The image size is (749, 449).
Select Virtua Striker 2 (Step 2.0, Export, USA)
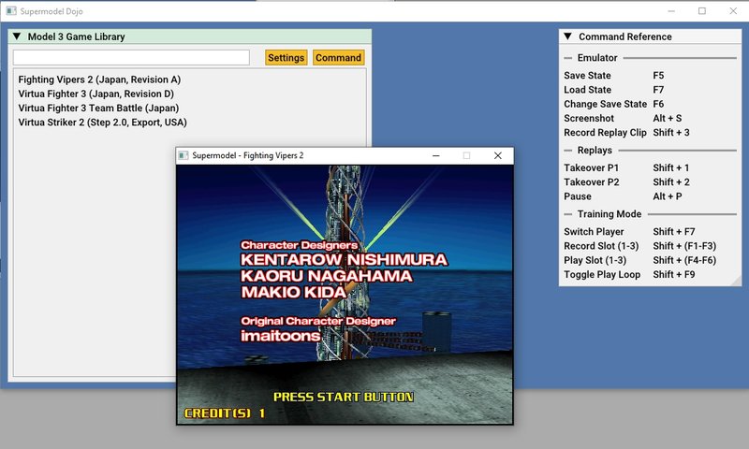102,123
